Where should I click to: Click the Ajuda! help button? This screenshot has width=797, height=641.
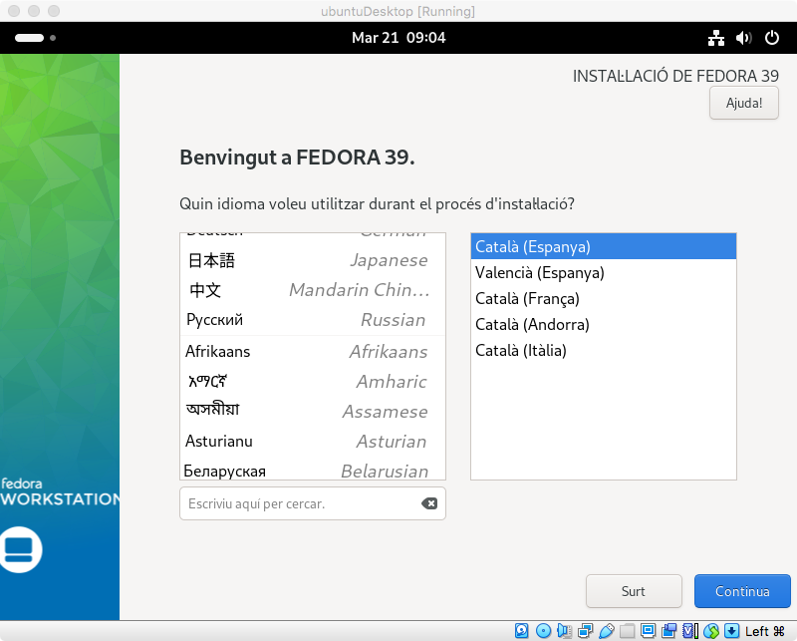[744, 103]
